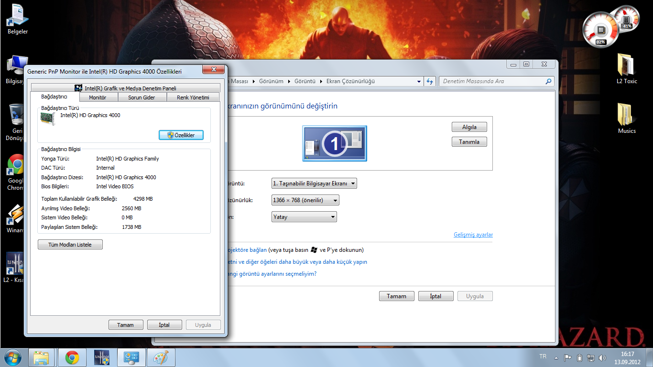Image resolution: width=653 pixels, height=367 pixels.
Task: Switch to the display settings taskbar icon
Action: coord(131,357)
